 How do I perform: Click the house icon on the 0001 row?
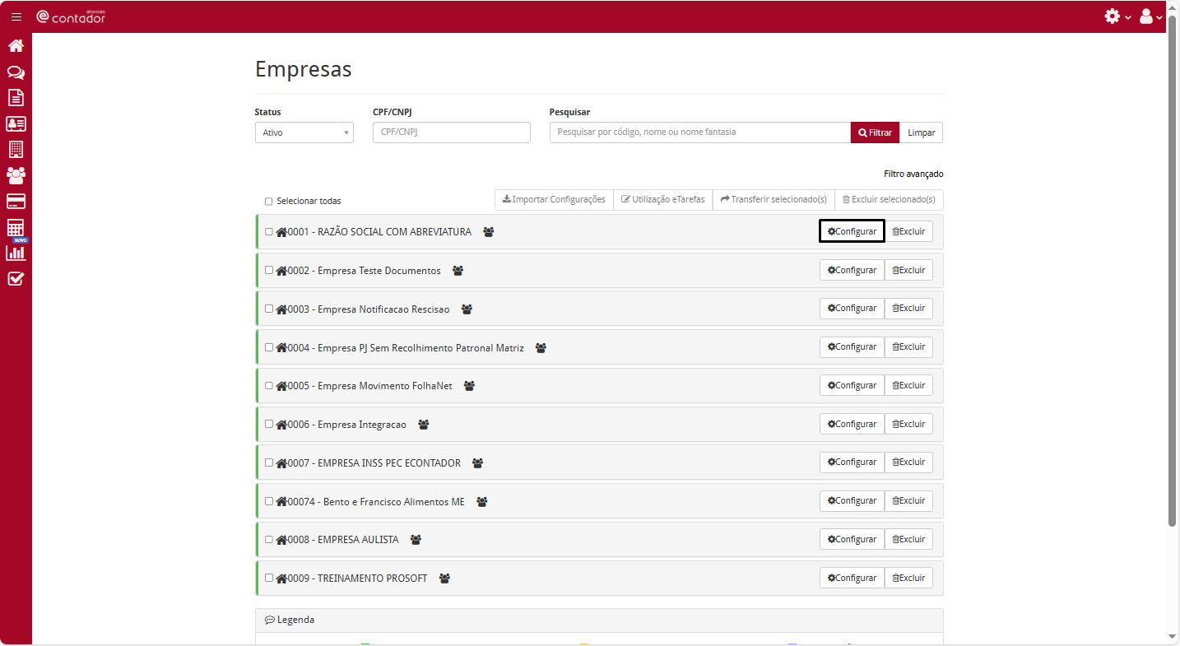coord(281,232)
